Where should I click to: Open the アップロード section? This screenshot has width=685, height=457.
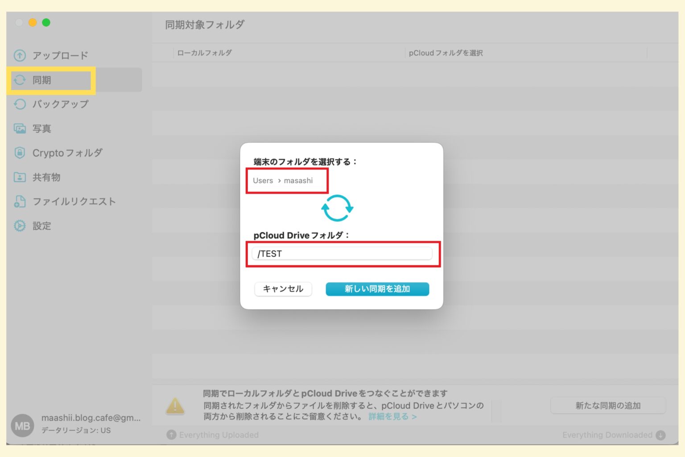point(60,56)
